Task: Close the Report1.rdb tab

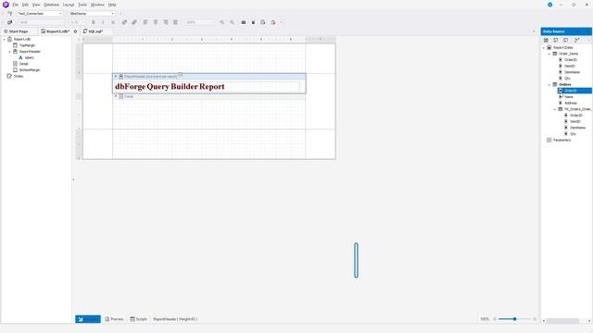Action: coord(75,31)
